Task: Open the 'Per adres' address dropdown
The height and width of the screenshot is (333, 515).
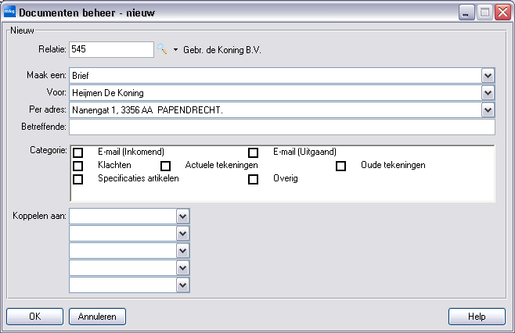Action: [488, 110]
